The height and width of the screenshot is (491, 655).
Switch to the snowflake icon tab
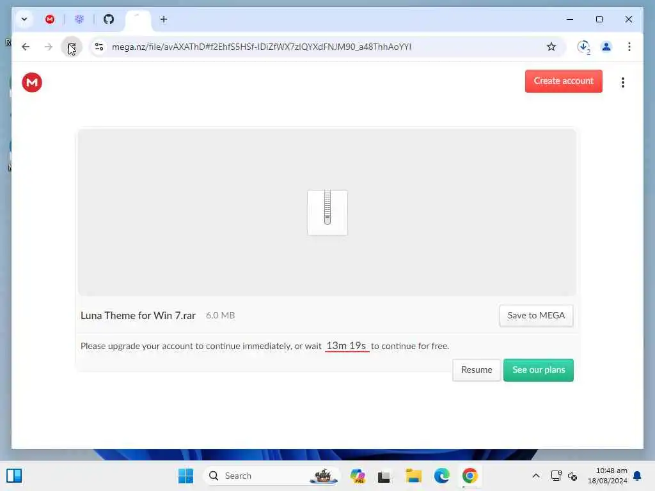[x=79, y=19]
